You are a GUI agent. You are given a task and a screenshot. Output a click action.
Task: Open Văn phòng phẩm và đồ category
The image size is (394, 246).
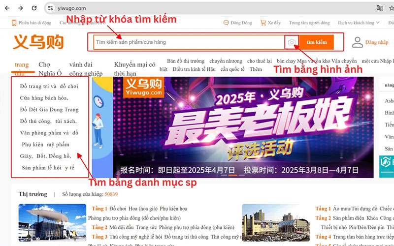tap(49, 133)
